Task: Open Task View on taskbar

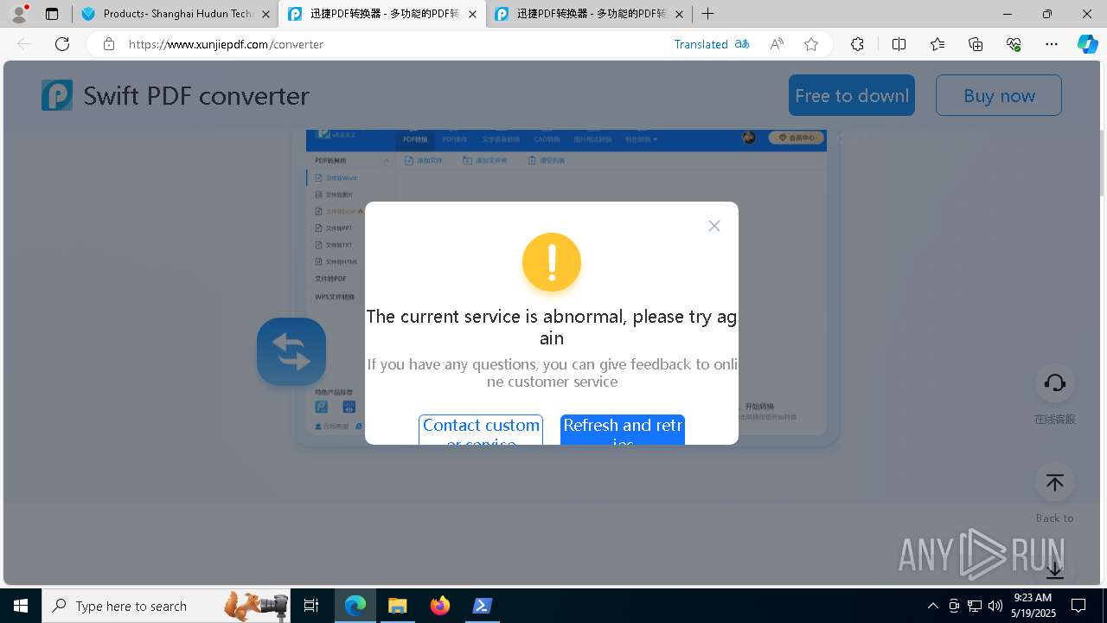Action: [311, 606]
